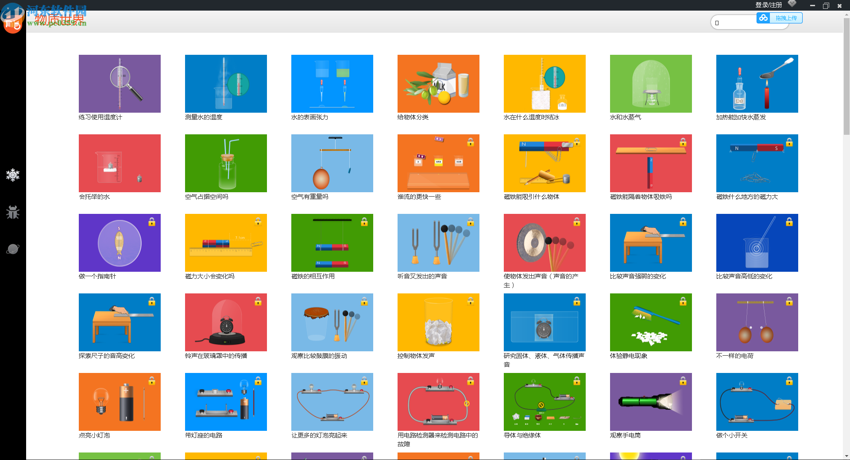Click the diamond icon beside 登录/注册
Viewport: 850px width, 460px height.
pyautogui.click(x=792, y=4)
